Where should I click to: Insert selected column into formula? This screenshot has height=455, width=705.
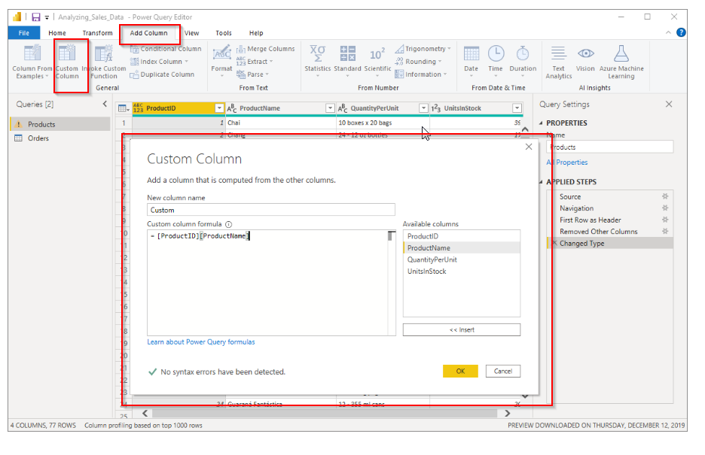pyautogui.click(x=462, y=330)
